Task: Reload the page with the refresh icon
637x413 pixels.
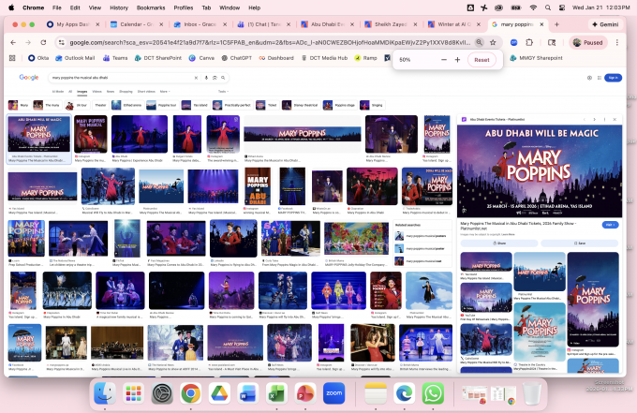Action: 43,42
